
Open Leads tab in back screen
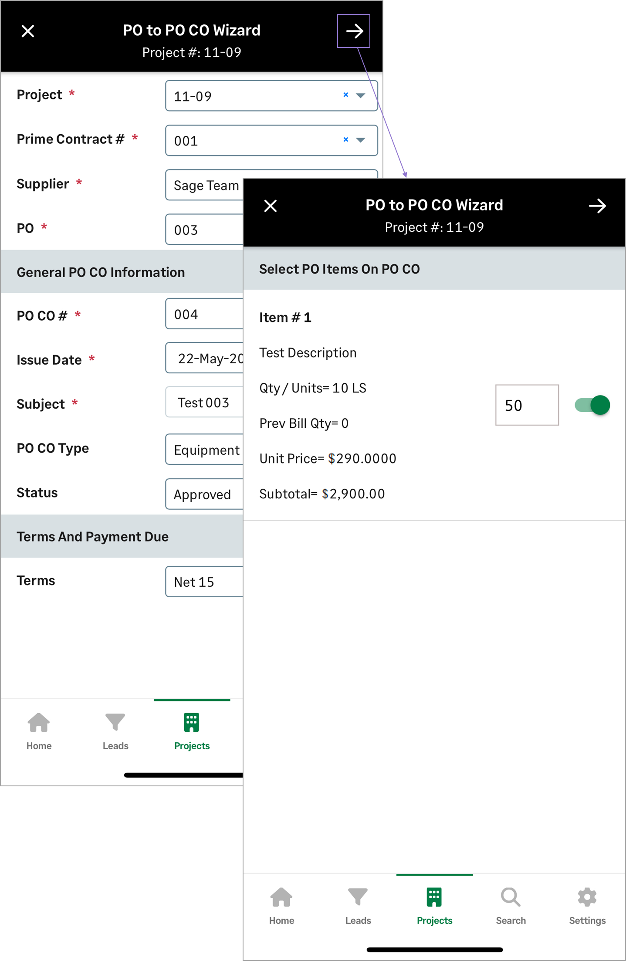click(x=115, y=731)
